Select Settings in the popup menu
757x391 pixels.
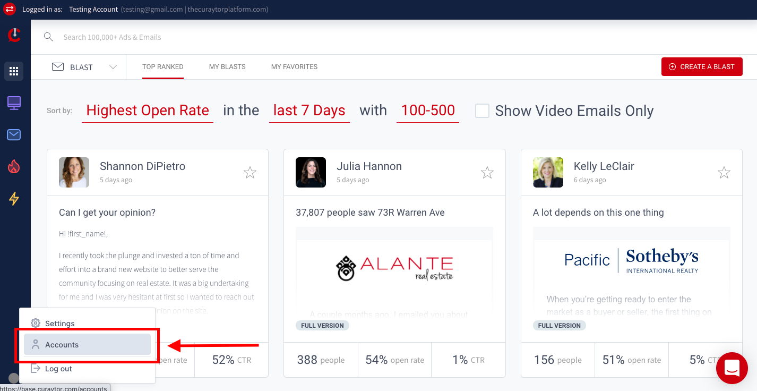coord(88,323)
